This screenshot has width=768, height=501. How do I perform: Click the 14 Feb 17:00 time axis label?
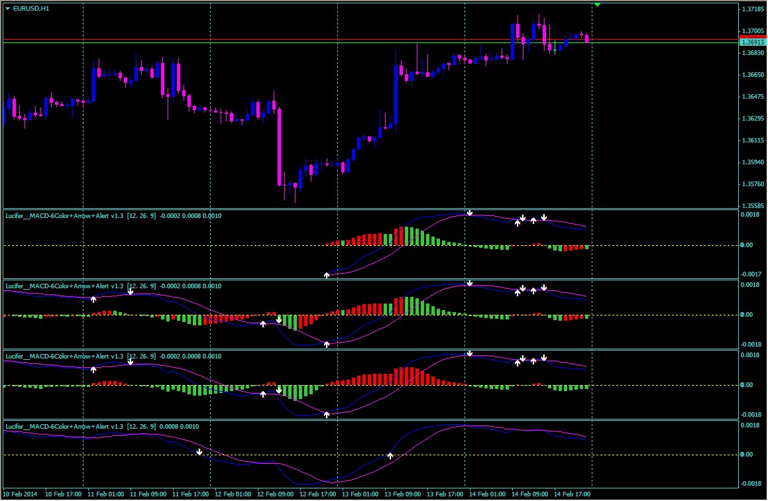tap(572, 494)
